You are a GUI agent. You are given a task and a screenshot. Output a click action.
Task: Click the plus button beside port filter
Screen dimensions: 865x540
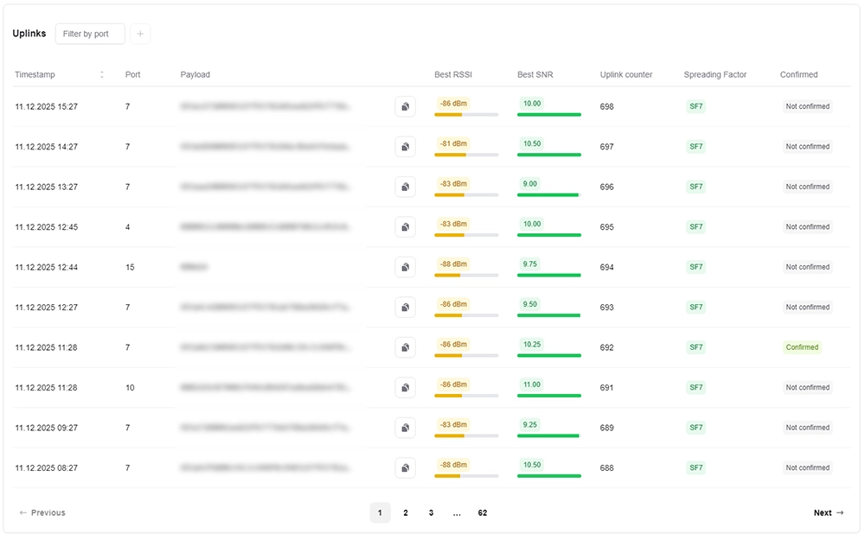140,34
